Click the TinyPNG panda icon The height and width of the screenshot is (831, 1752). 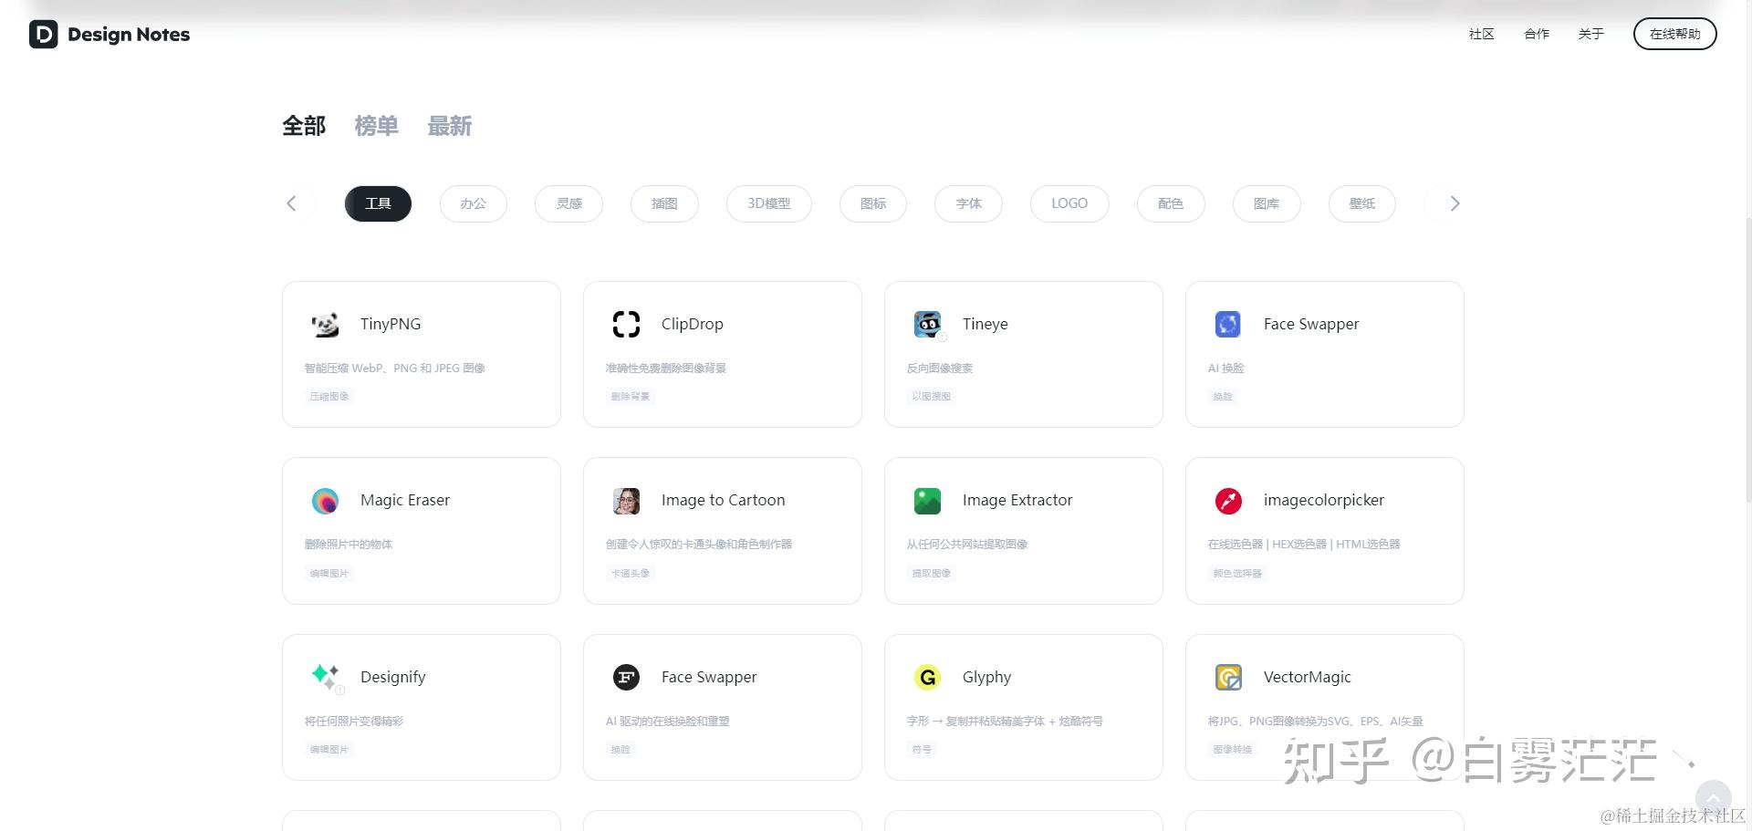click(x=325, y=324)
